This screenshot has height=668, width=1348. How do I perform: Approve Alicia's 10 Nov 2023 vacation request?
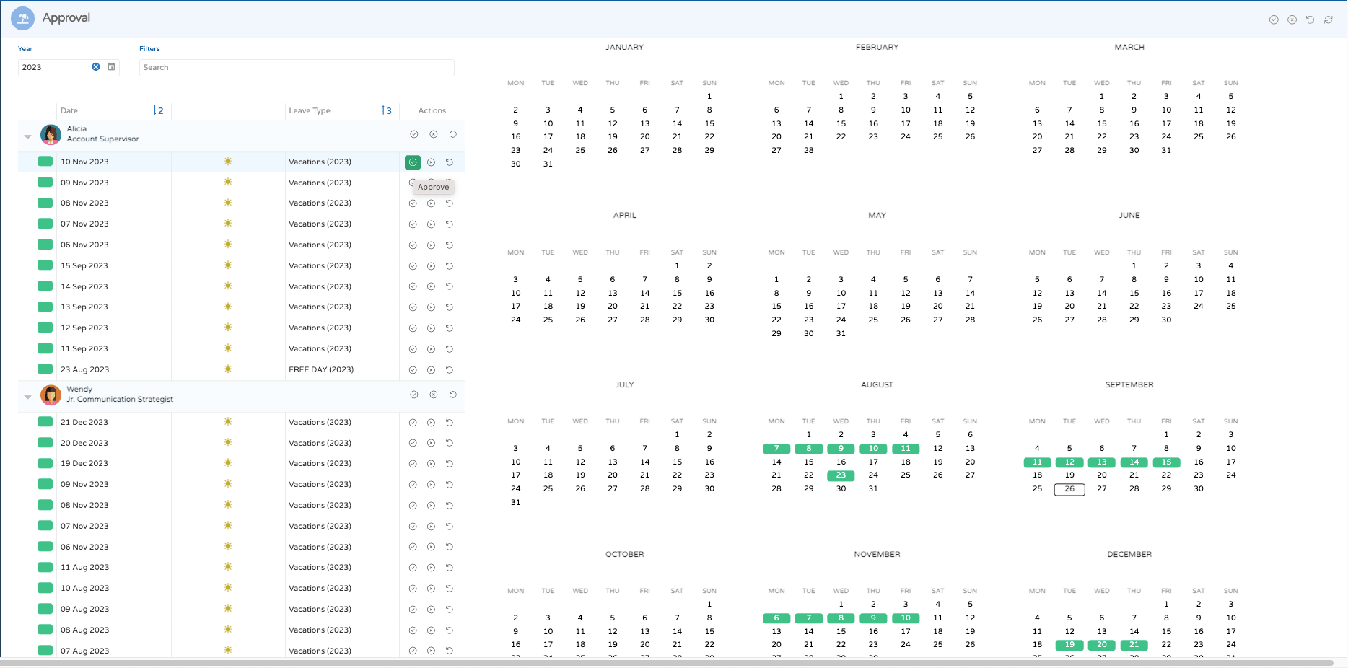[x=413, y=162]
